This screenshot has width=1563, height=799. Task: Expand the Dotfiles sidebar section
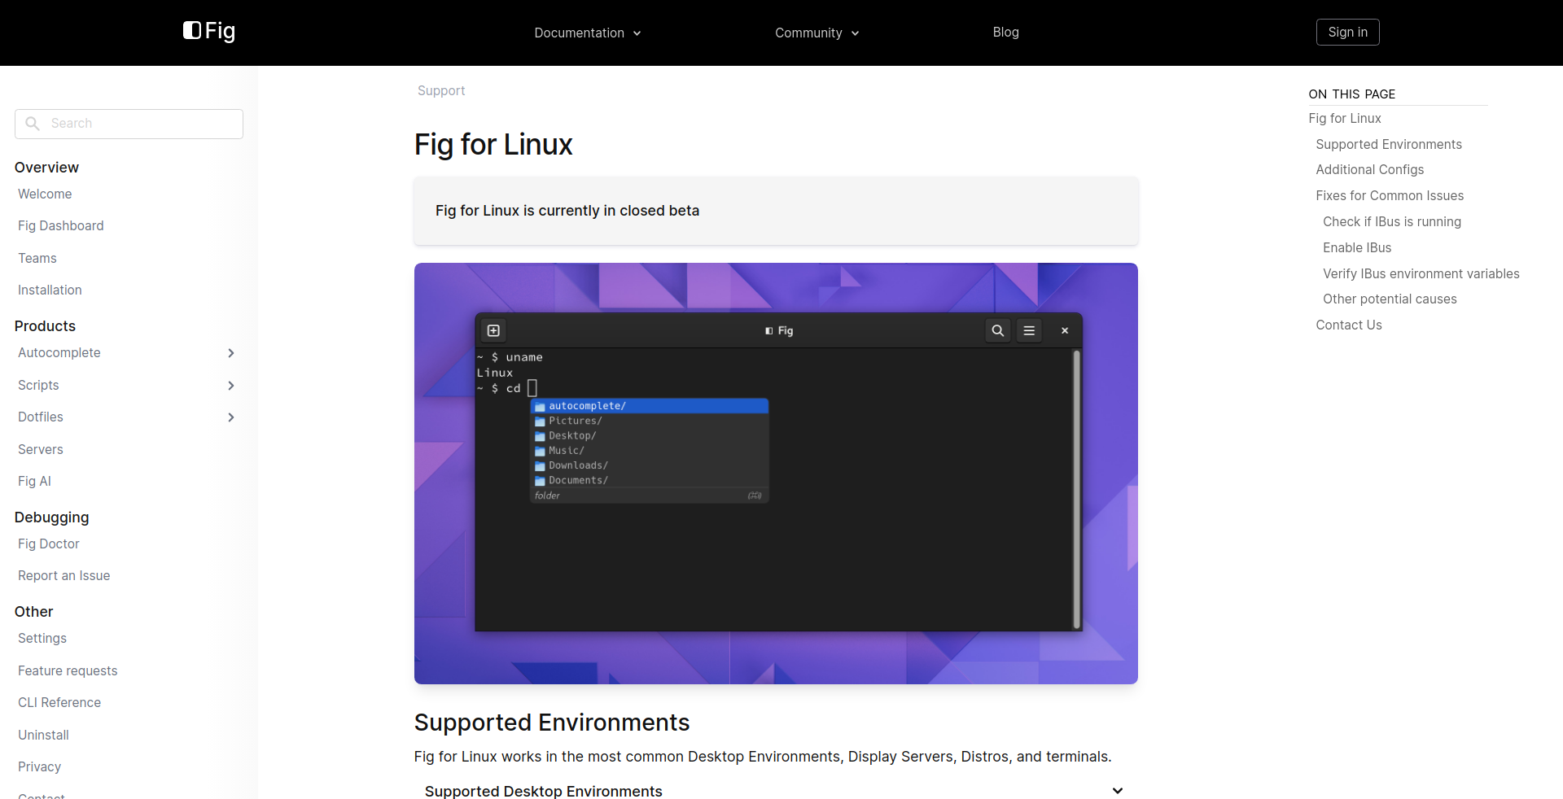click(x=231, y=417)
